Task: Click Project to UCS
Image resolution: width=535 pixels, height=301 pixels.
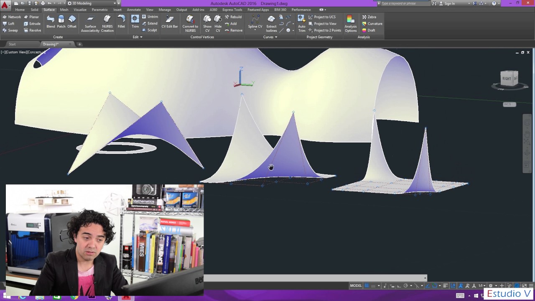Action: pyautogui.click(x=322, y=17)
